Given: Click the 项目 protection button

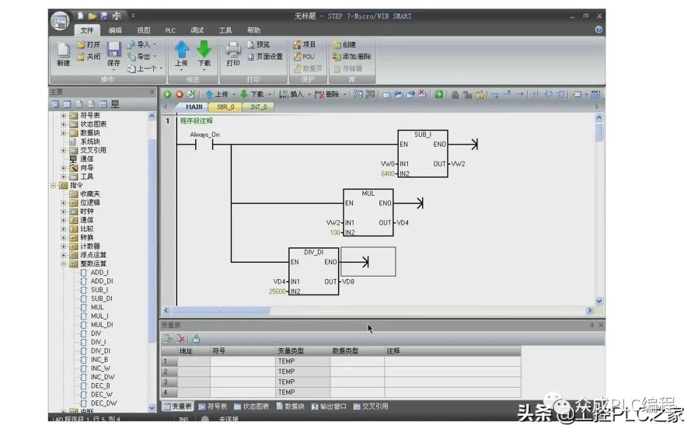Looking at the screenshot, I should click(304, 45).
